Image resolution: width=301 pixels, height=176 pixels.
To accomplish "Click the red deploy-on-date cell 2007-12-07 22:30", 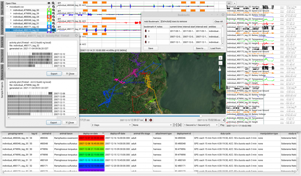I will pos(91,138).
